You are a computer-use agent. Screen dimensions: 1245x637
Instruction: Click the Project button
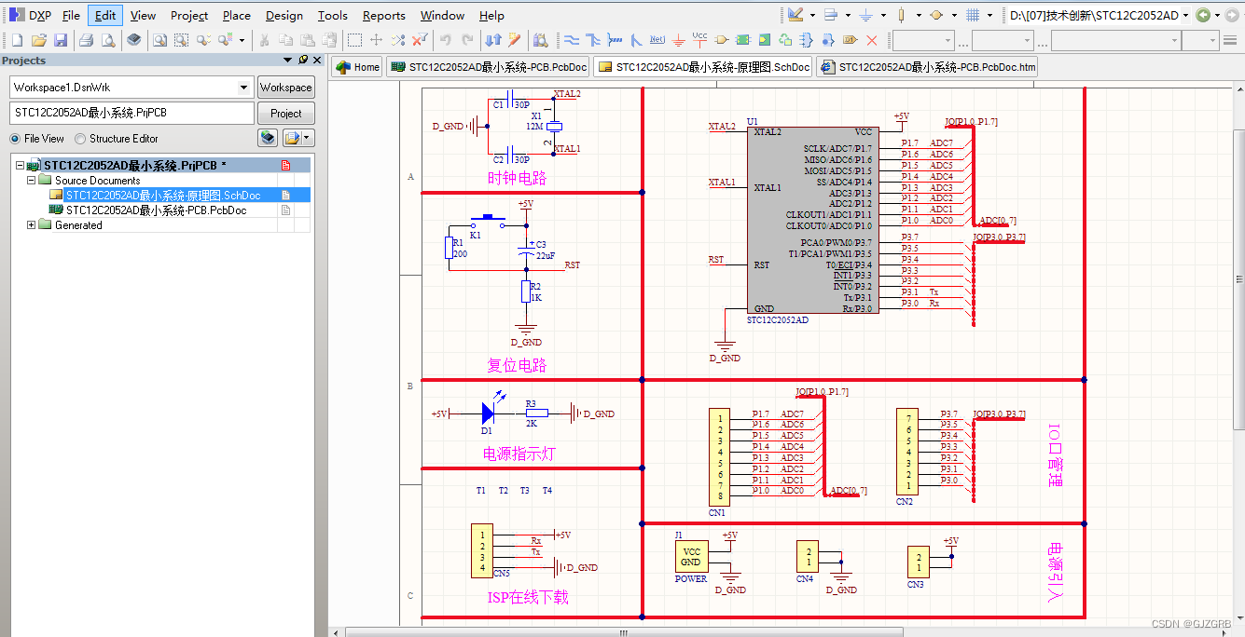pyautogui.click(x=285, y=113)
